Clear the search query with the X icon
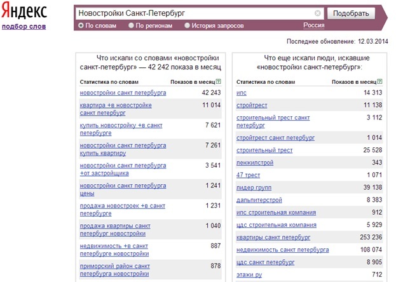This screenshot has height=282, width=396. point(318,13)
